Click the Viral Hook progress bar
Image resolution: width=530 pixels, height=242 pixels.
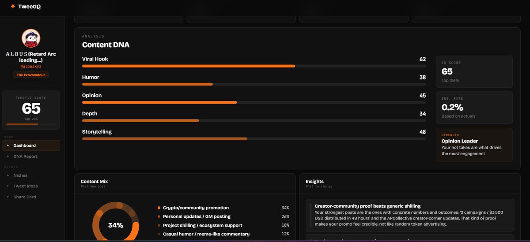pyautogui.click(x=254, y=66)
